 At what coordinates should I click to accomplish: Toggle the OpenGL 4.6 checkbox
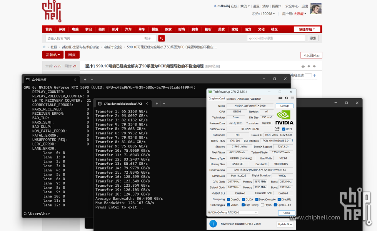275,205
